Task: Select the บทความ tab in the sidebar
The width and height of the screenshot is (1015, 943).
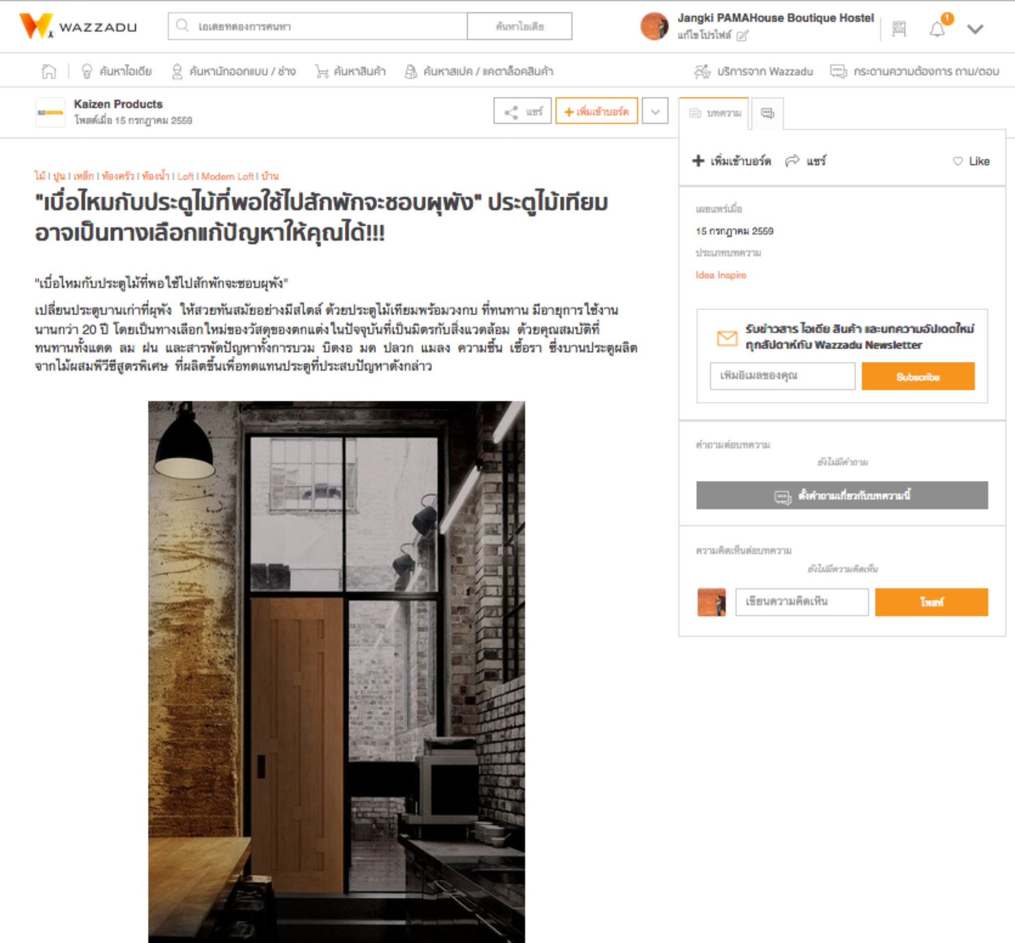Action: 714,113
